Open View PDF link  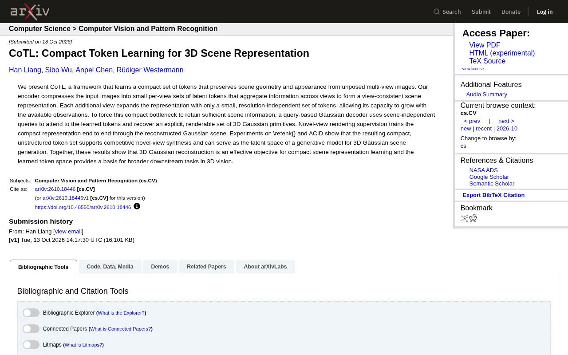coord(485,45)
